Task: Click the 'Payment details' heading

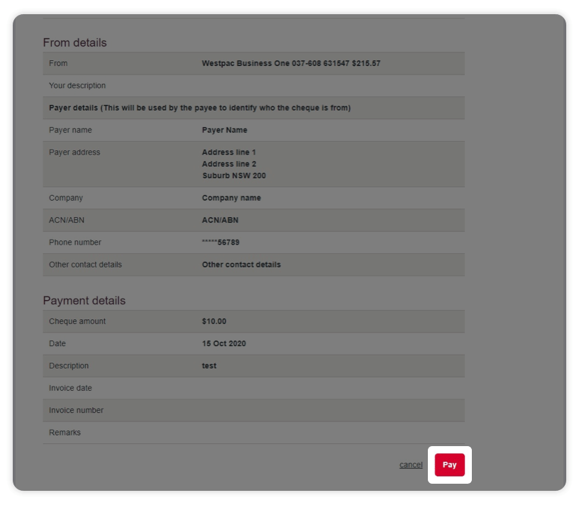Action: pyautogui.click(x=84, y=301)
